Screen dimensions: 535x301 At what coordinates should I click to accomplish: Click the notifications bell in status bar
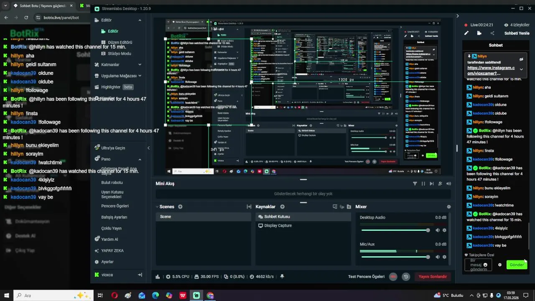point(282,276)
